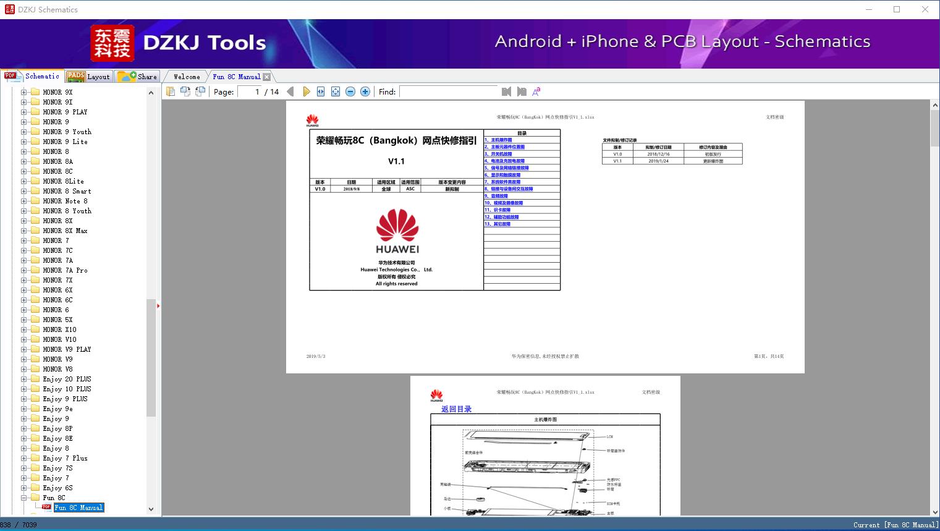Click the copy pages toolbar icon
The height and width of the screenshot is (531, 940).
pos(171,91)
